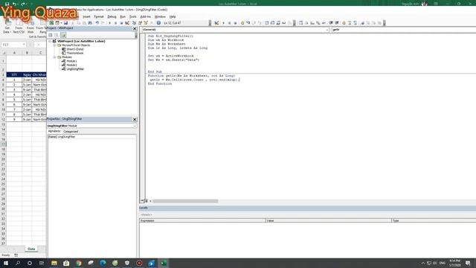The width and height of the screenshot is (476, 268).
Task: Click the Value column header in Locals
Action: coord(329,220)
